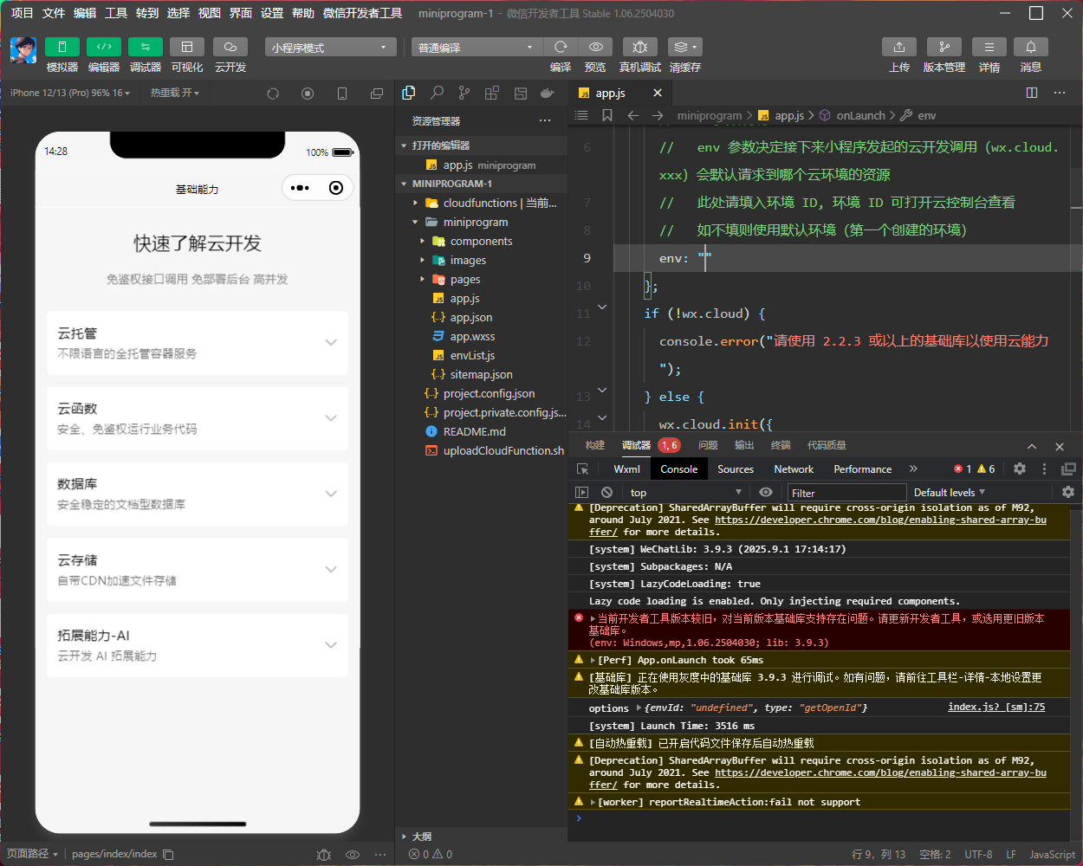Image resolution: width=1083 pixels, height=866 pixels.
Task: Open the 微信开发者工具 menu
Action: pyautogui.click(x=362, y=13)
